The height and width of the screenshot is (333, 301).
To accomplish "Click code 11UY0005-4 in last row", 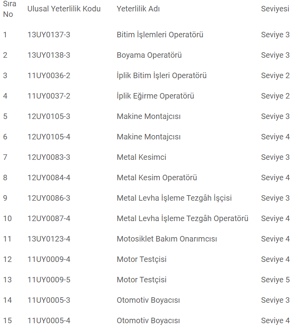I will click(x=49, y=320).
